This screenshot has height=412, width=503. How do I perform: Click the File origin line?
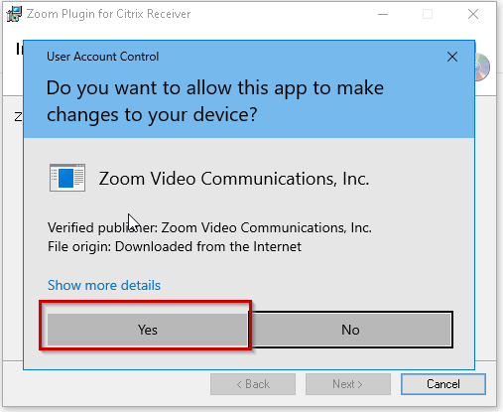(175, 246)
